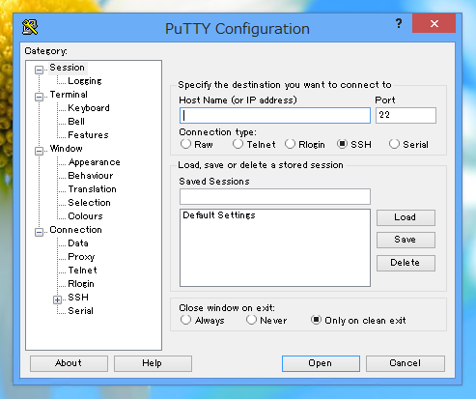Collapse the Window tree node
The image size is (476, 399).
coord(39,151)
